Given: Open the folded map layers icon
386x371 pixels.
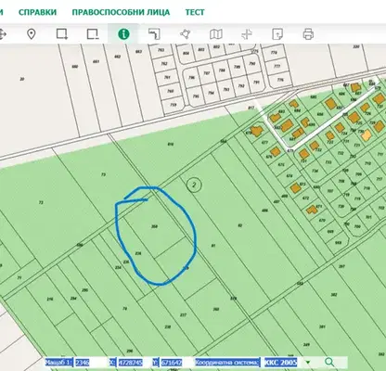Looking at the screenshot, I should (x=216, y=34).
